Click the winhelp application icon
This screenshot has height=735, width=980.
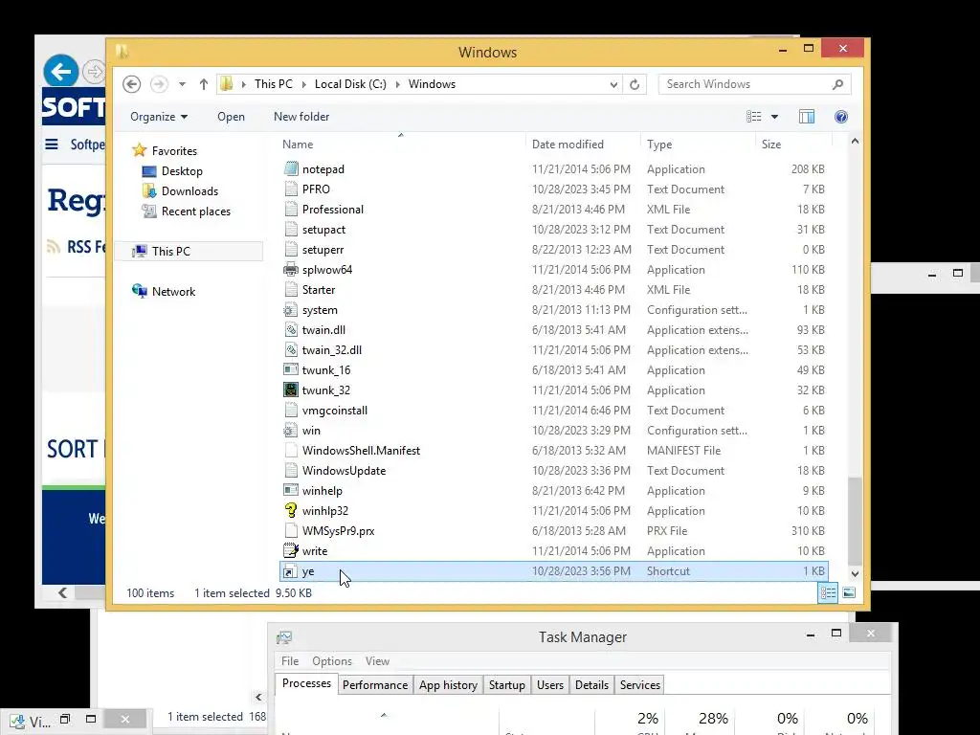pyautogui.click(x=291, y=491)
